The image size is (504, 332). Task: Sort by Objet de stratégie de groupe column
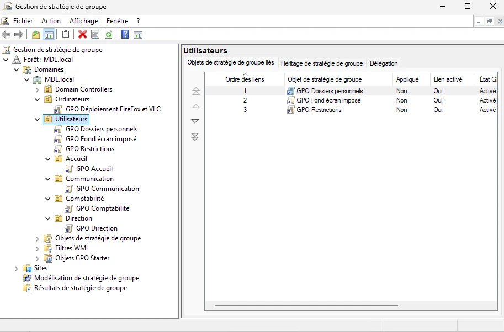pos(338,79)
